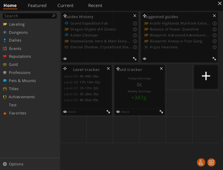
Task: Open Options at the bottom left
Action: coord(13,164)
